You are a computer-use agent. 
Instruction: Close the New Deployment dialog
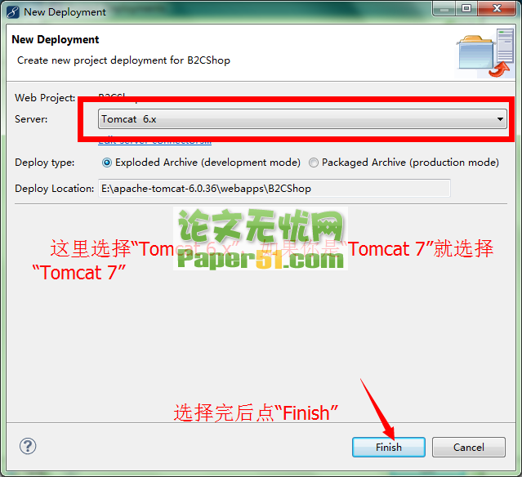[497, 8]
